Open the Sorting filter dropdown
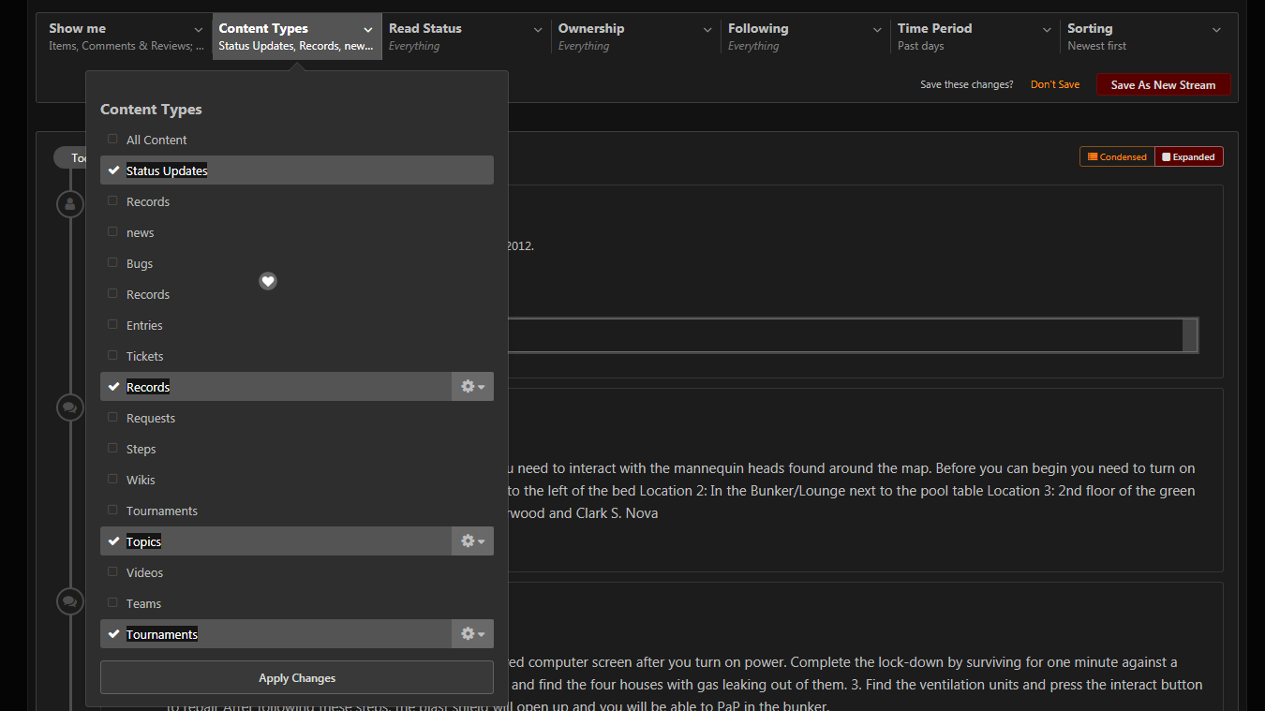The width and height of the screenshot is (1265, 711). pos(1145,37)
